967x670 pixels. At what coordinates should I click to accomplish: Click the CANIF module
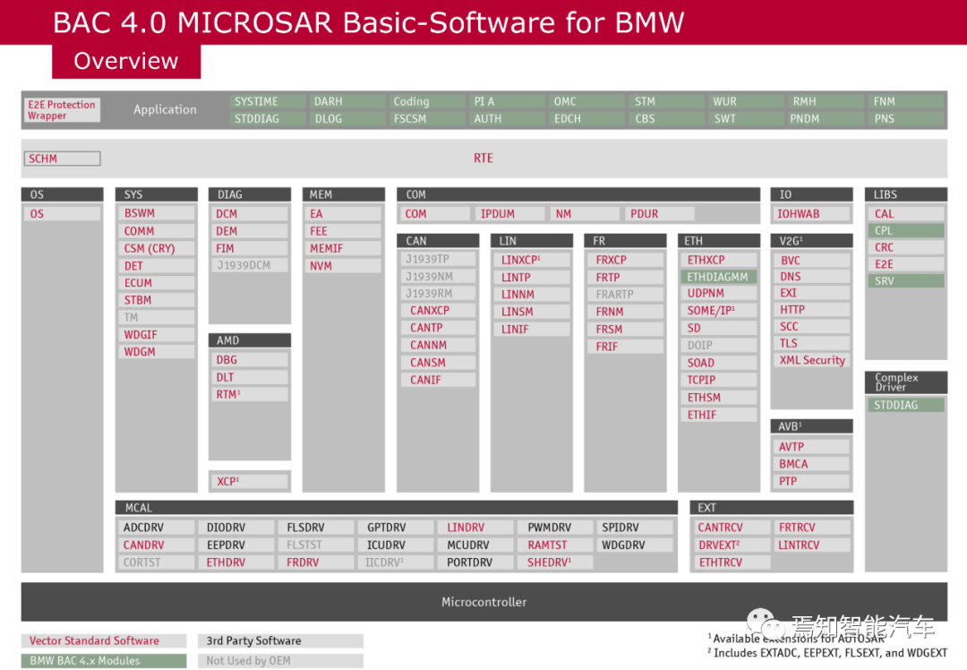click(x=438, y=380)
